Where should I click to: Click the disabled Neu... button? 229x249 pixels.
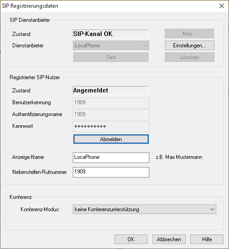pos(189,34)
